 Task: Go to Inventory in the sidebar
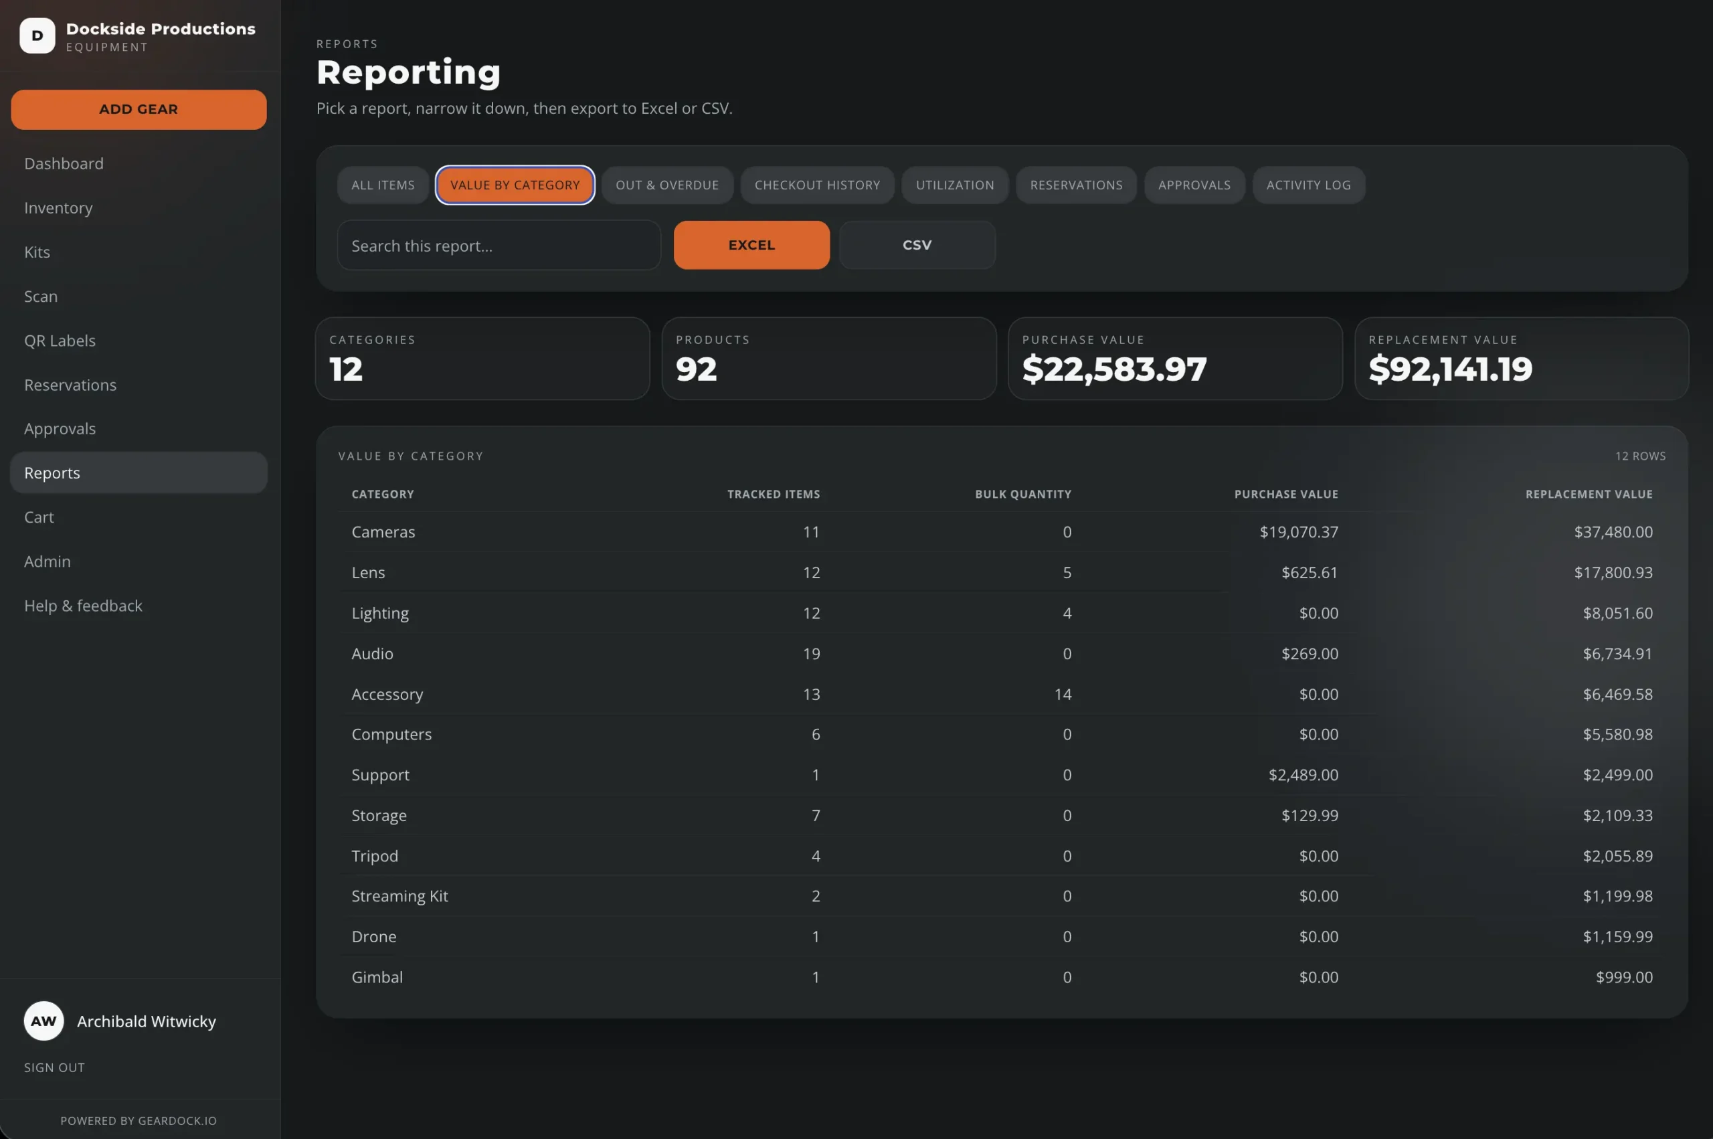coord(58,207)
